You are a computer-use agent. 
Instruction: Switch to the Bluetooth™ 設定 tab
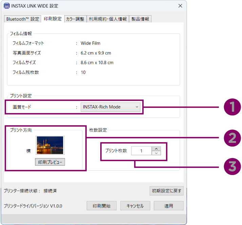[22, 19]
